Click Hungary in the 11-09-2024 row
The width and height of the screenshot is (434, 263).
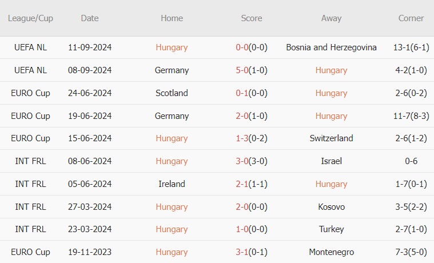[172, 47]
